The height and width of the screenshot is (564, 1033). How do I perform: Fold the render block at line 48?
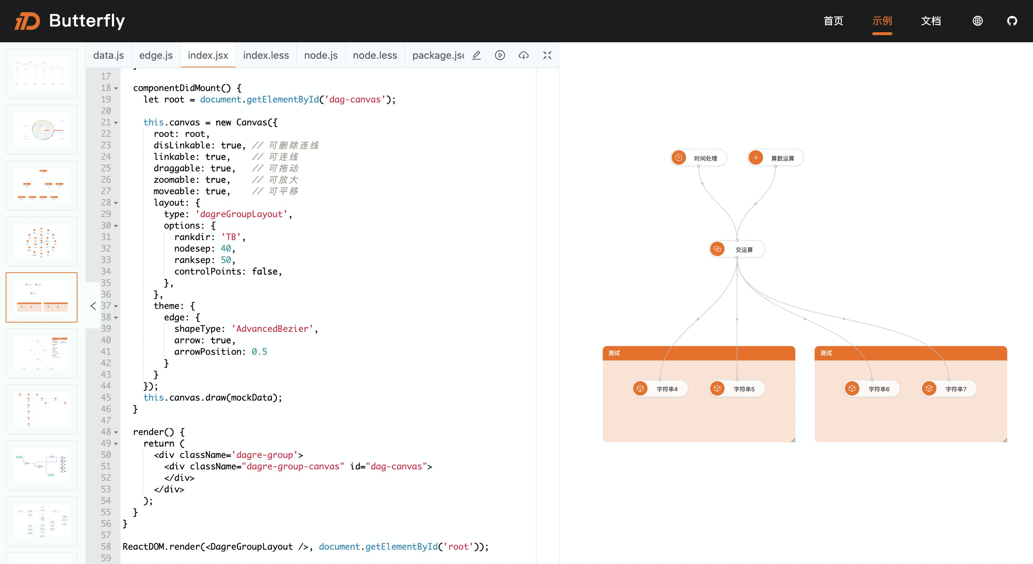tap(116, 432)
